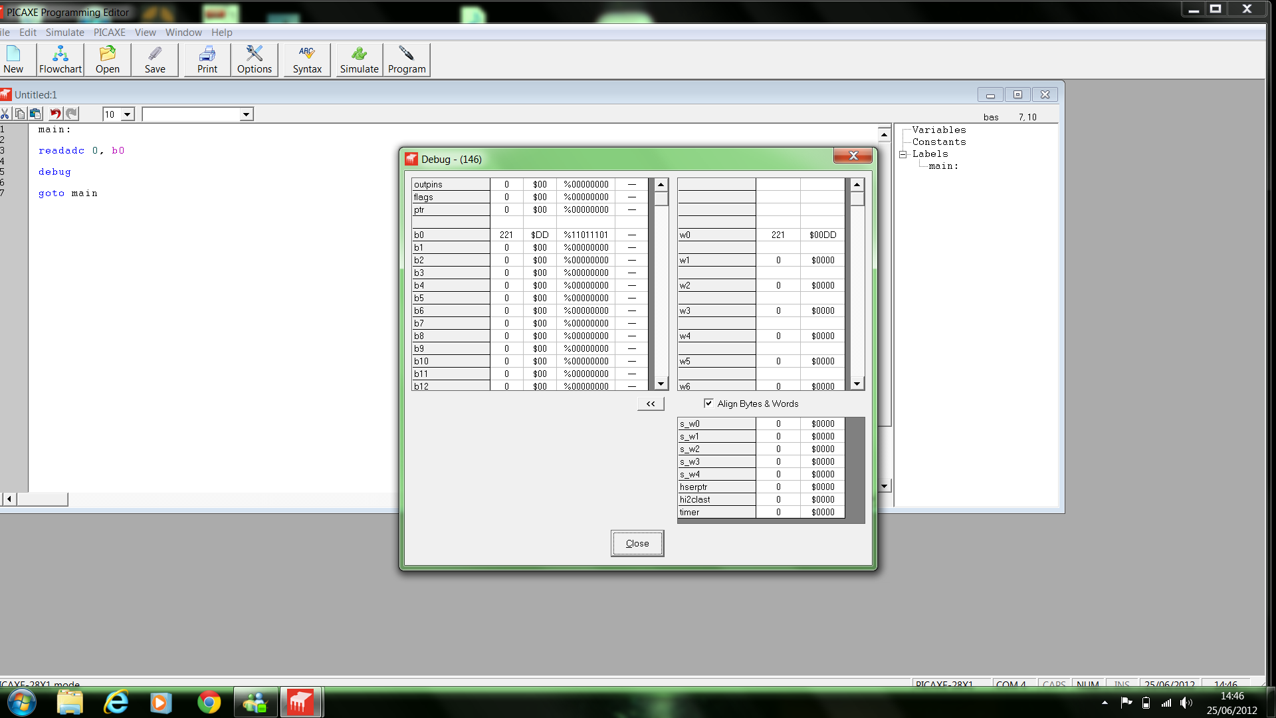
Task: Click the hserptr row label
Action: coord(716,487)
